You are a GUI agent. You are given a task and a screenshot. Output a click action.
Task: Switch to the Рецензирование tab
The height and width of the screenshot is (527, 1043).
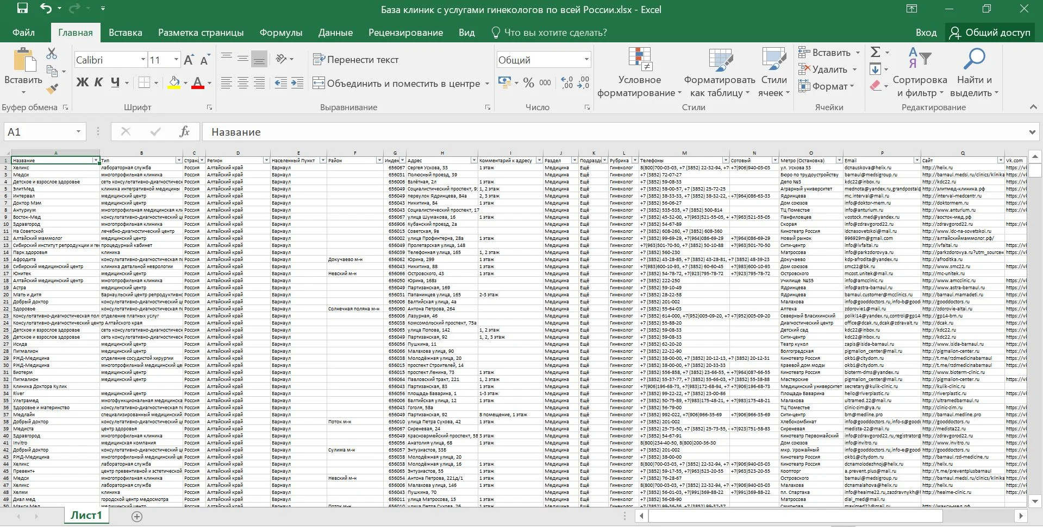[x=405, y=33]
